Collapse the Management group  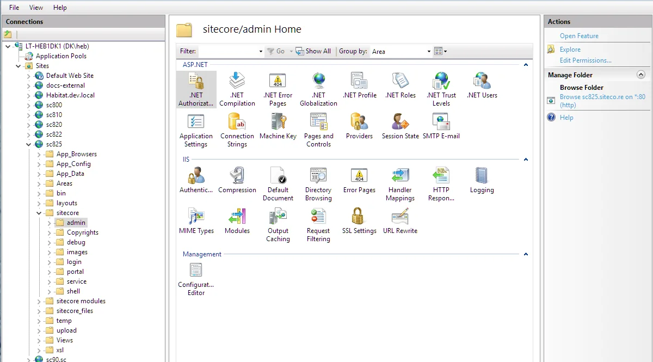[x=526, y=254]
